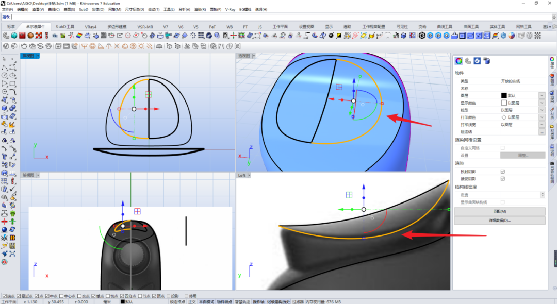Click the teapot render icon
557x304 pixels.
coord(24,46)
